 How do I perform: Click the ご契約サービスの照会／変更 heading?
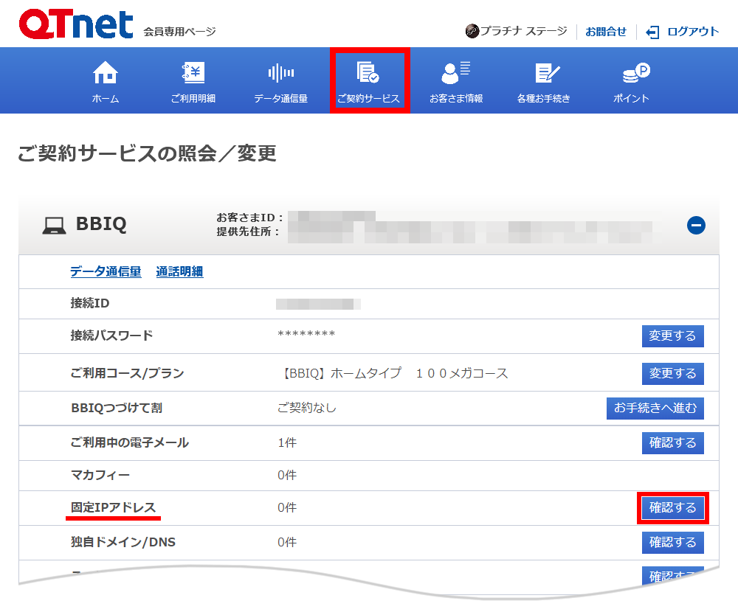pos(147,153)
